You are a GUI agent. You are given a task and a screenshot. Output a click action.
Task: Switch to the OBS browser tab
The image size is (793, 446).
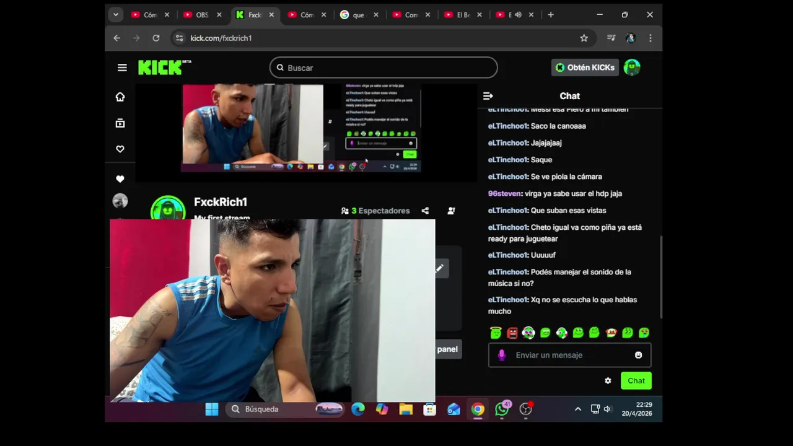pyautogui.click(x=202, y=15)
